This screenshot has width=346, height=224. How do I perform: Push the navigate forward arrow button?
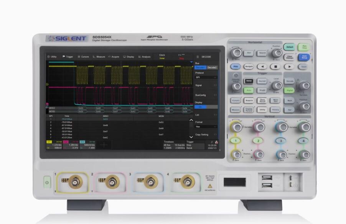289,67
